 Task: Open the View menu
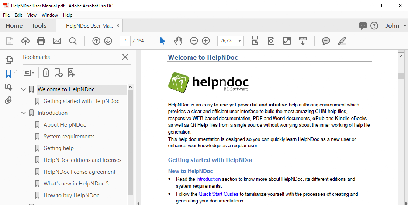tap(32, 15)
